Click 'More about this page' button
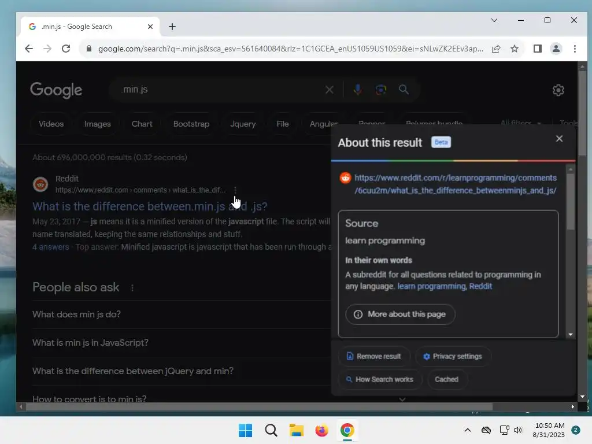Screen dimensions: 592x444 [400, 314]
